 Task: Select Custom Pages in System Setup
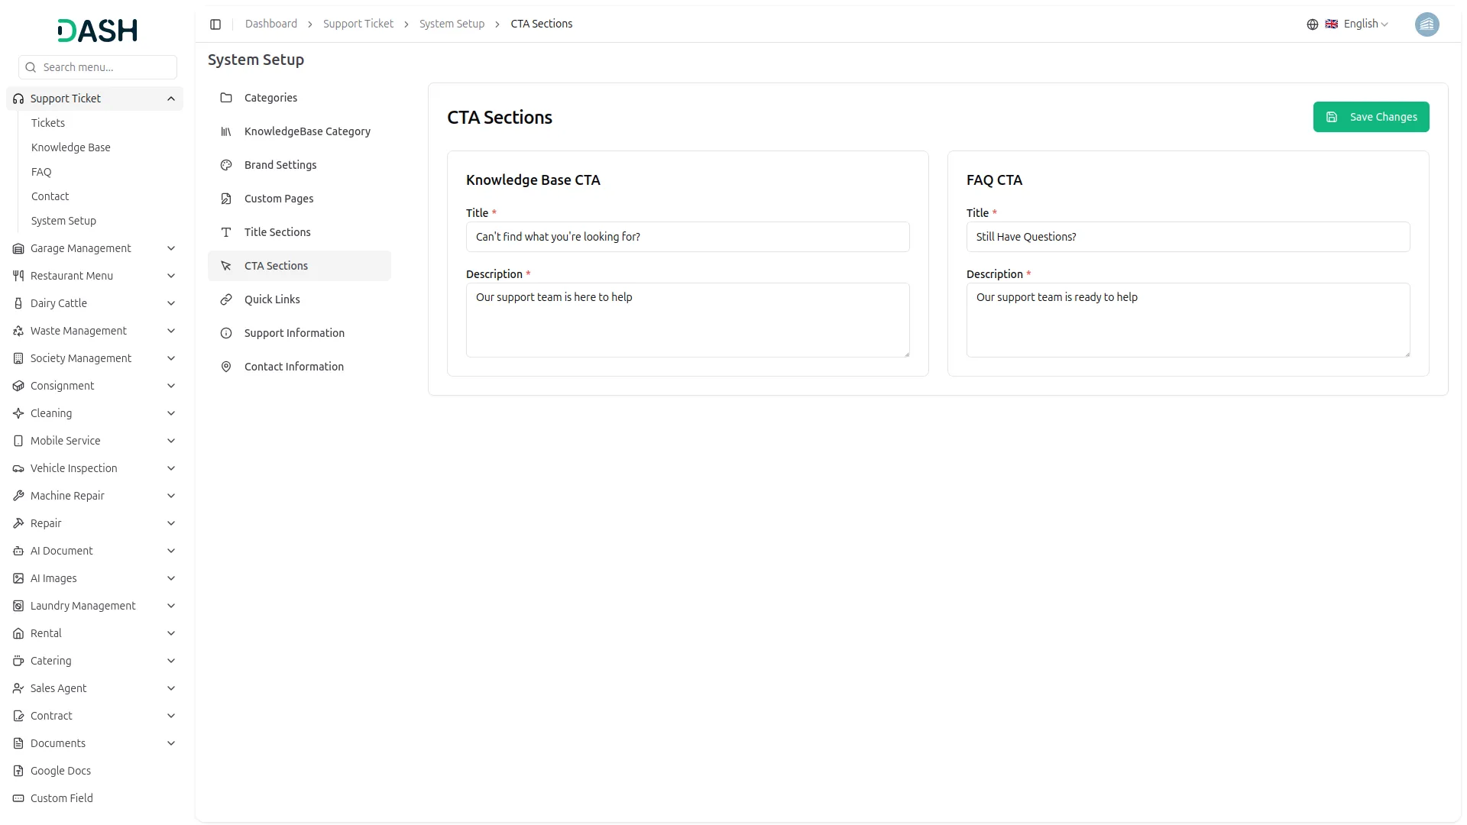(x=279, y=199)
